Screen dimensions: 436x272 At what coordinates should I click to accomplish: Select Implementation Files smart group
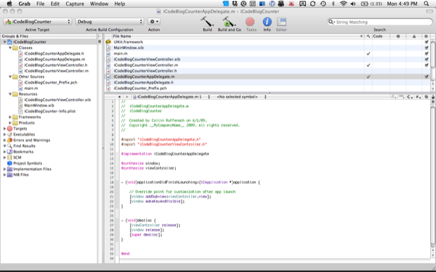32,169
